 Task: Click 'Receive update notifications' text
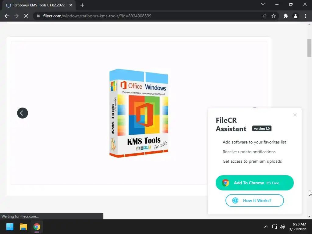point(249,152)
